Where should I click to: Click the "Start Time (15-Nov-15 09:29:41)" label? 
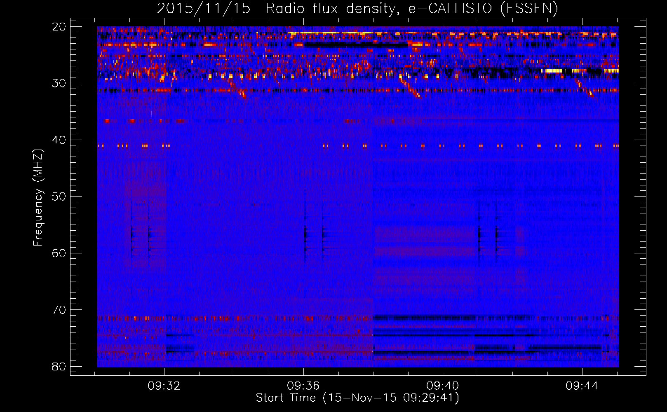pos(357,398)
